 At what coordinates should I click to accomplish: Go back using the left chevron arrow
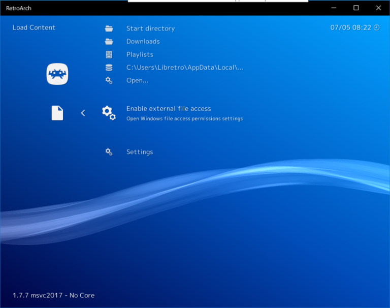[83, 113]
